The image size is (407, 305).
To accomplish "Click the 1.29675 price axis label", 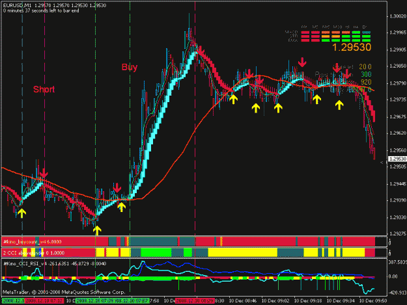I will pos(397,117).
